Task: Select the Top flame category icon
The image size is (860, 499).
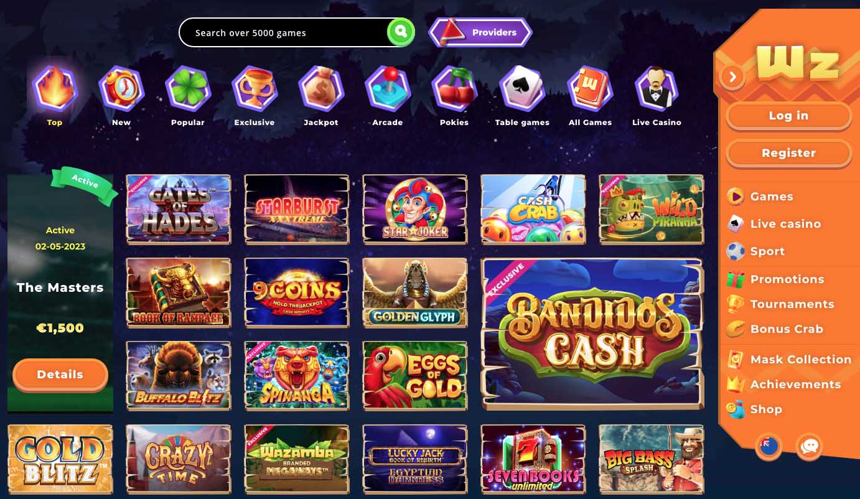Action: pos(55,89)
